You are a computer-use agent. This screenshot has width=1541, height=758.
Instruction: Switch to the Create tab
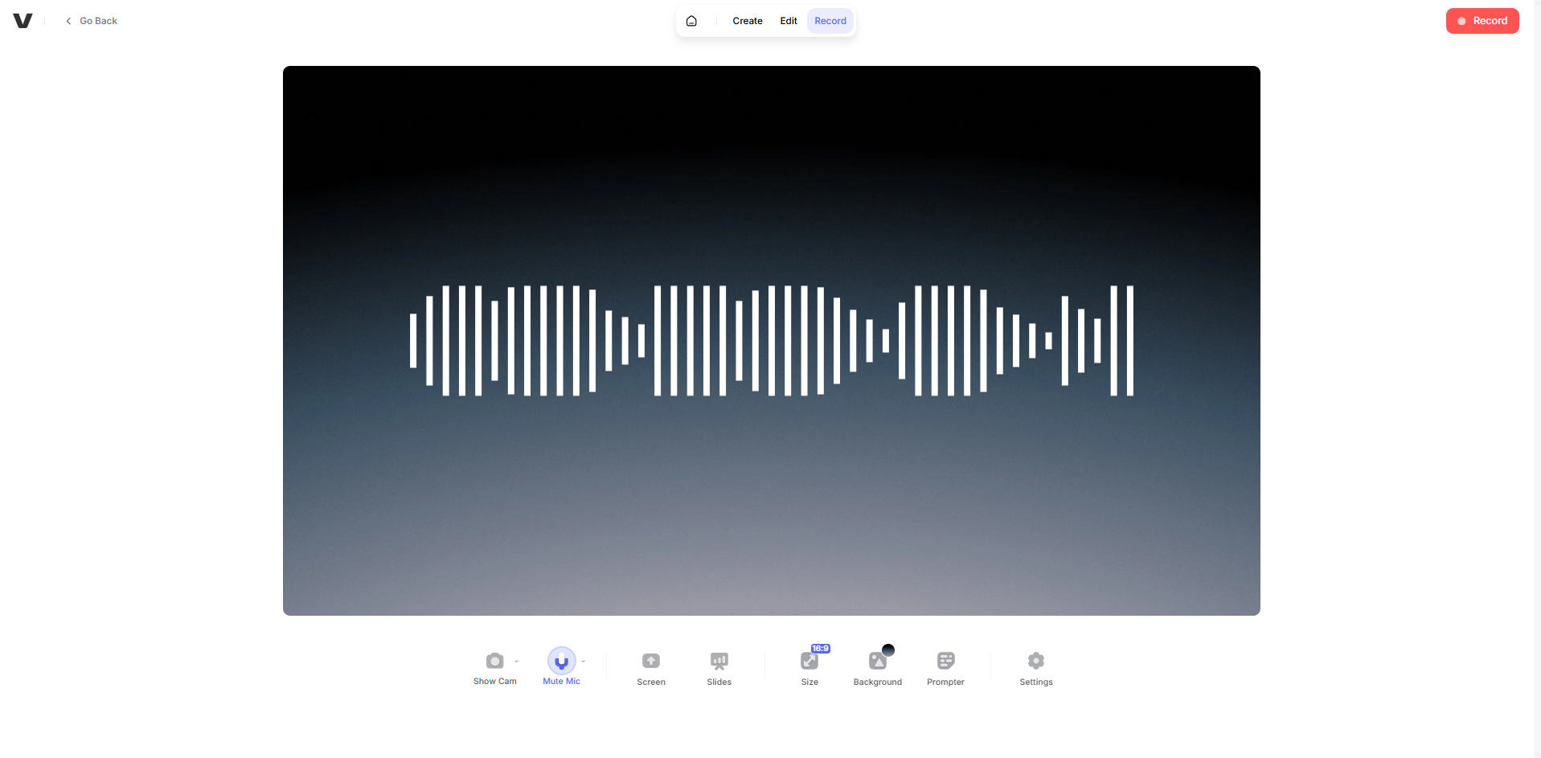[x=747, y=20]
